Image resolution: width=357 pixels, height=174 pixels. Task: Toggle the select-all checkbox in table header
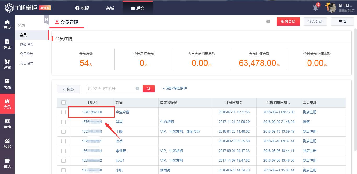pyautogui.click(x=64, y=103)
